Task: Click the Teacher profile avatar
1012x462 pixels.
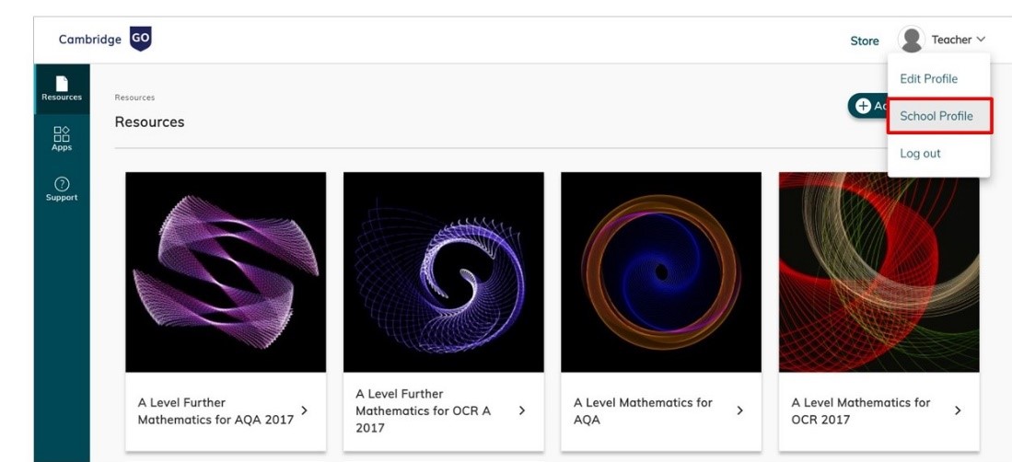Action: tap(912, 40)
